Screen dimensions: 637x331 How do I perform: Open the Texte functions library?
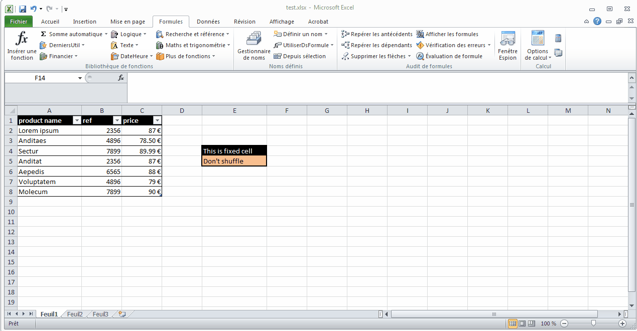click(124, 45)
